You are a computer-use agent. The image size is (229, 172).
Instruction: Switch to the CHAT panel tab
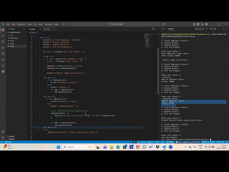(163, 29)
